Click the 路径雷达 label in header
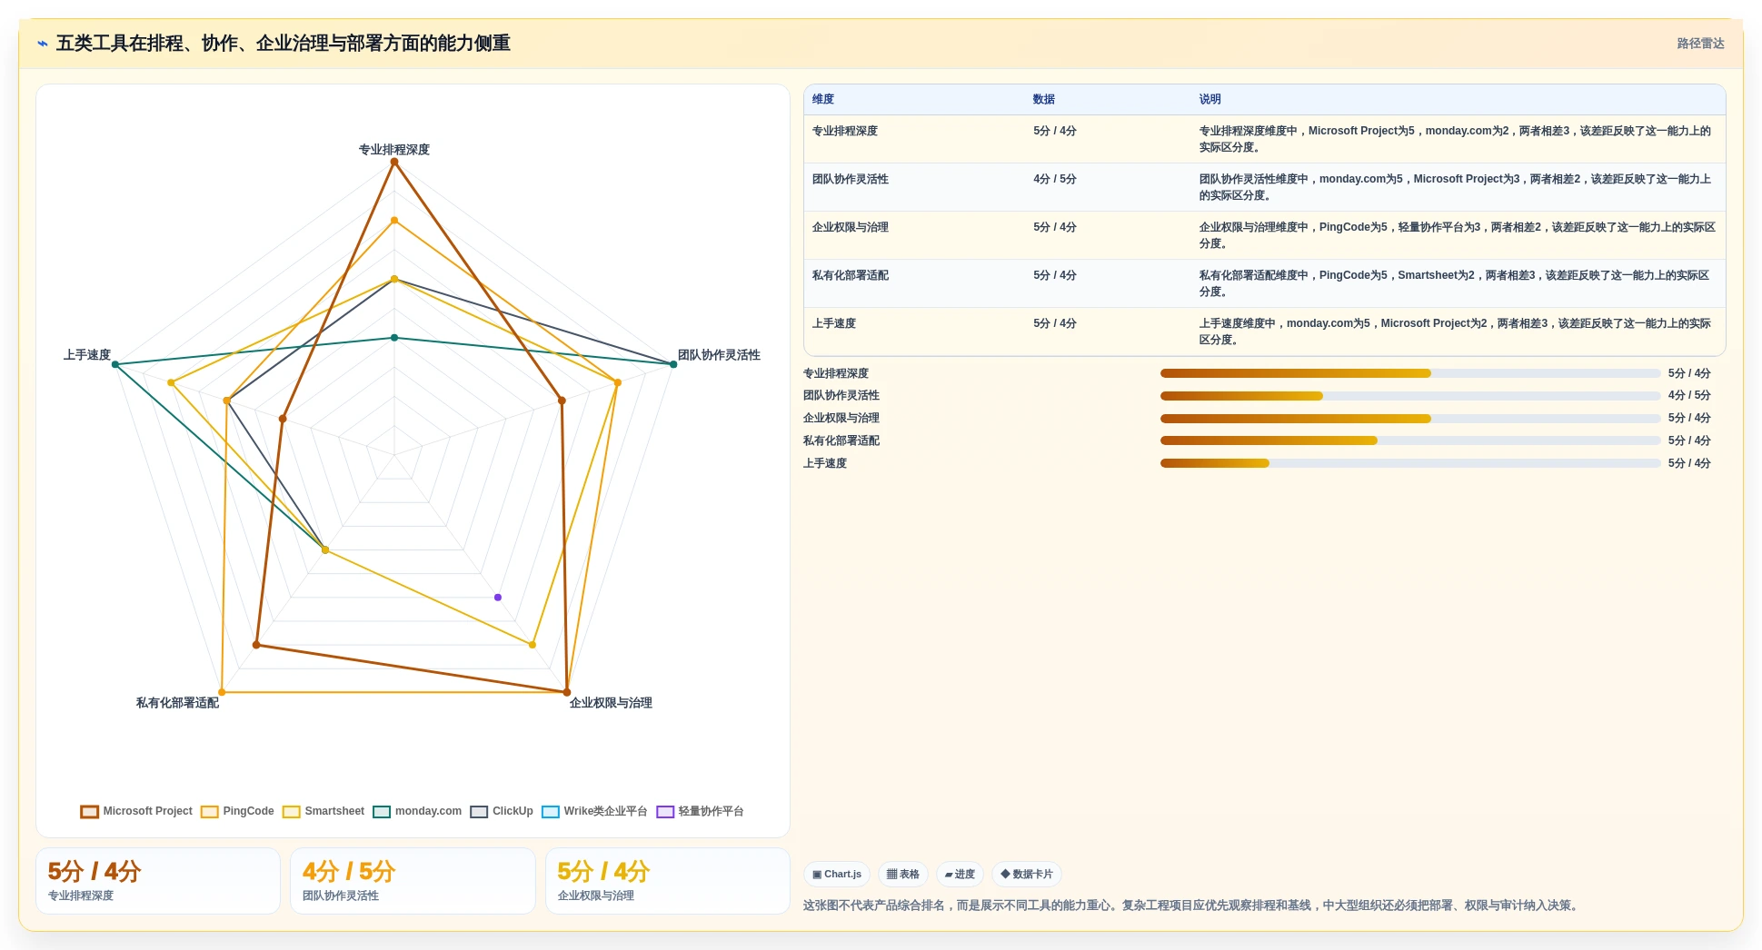The image size is (1762, 950). [1700, 44]
